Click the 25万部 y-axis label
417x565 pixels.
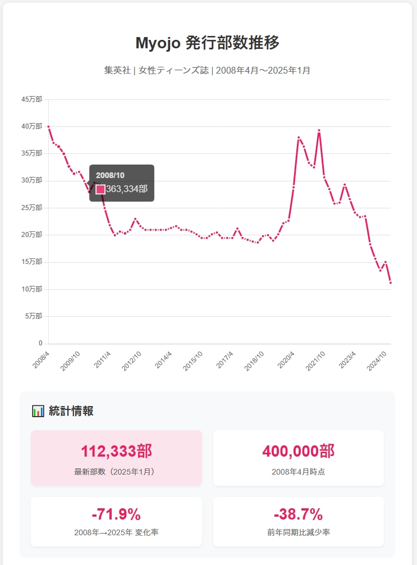(x=31, y=208)
